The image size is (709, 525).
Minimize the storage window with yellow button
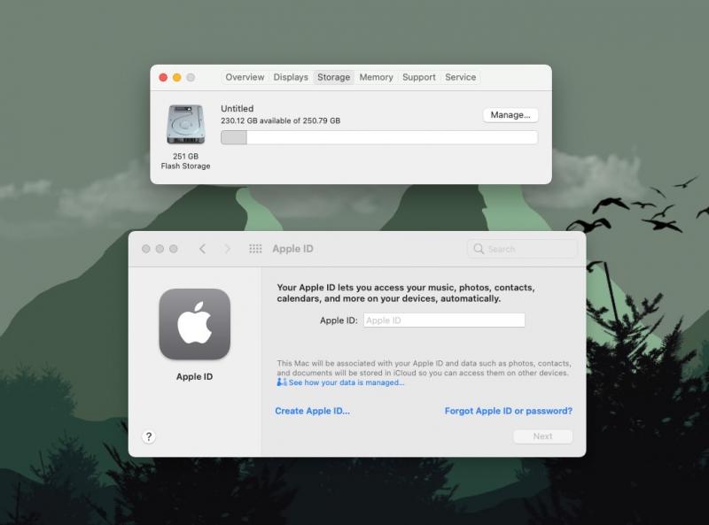(176, 77)
